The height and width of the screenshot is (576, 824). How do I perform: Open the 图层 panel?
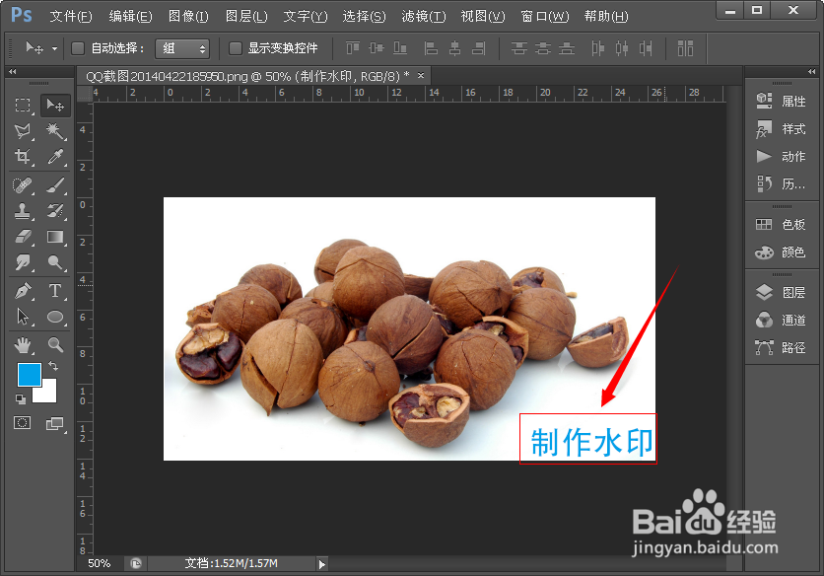782,291
